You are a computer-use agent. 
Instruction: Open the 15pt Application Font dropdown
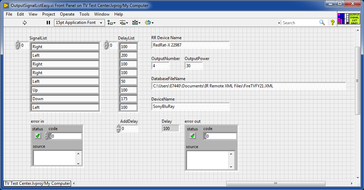click(x=79, y=23)
